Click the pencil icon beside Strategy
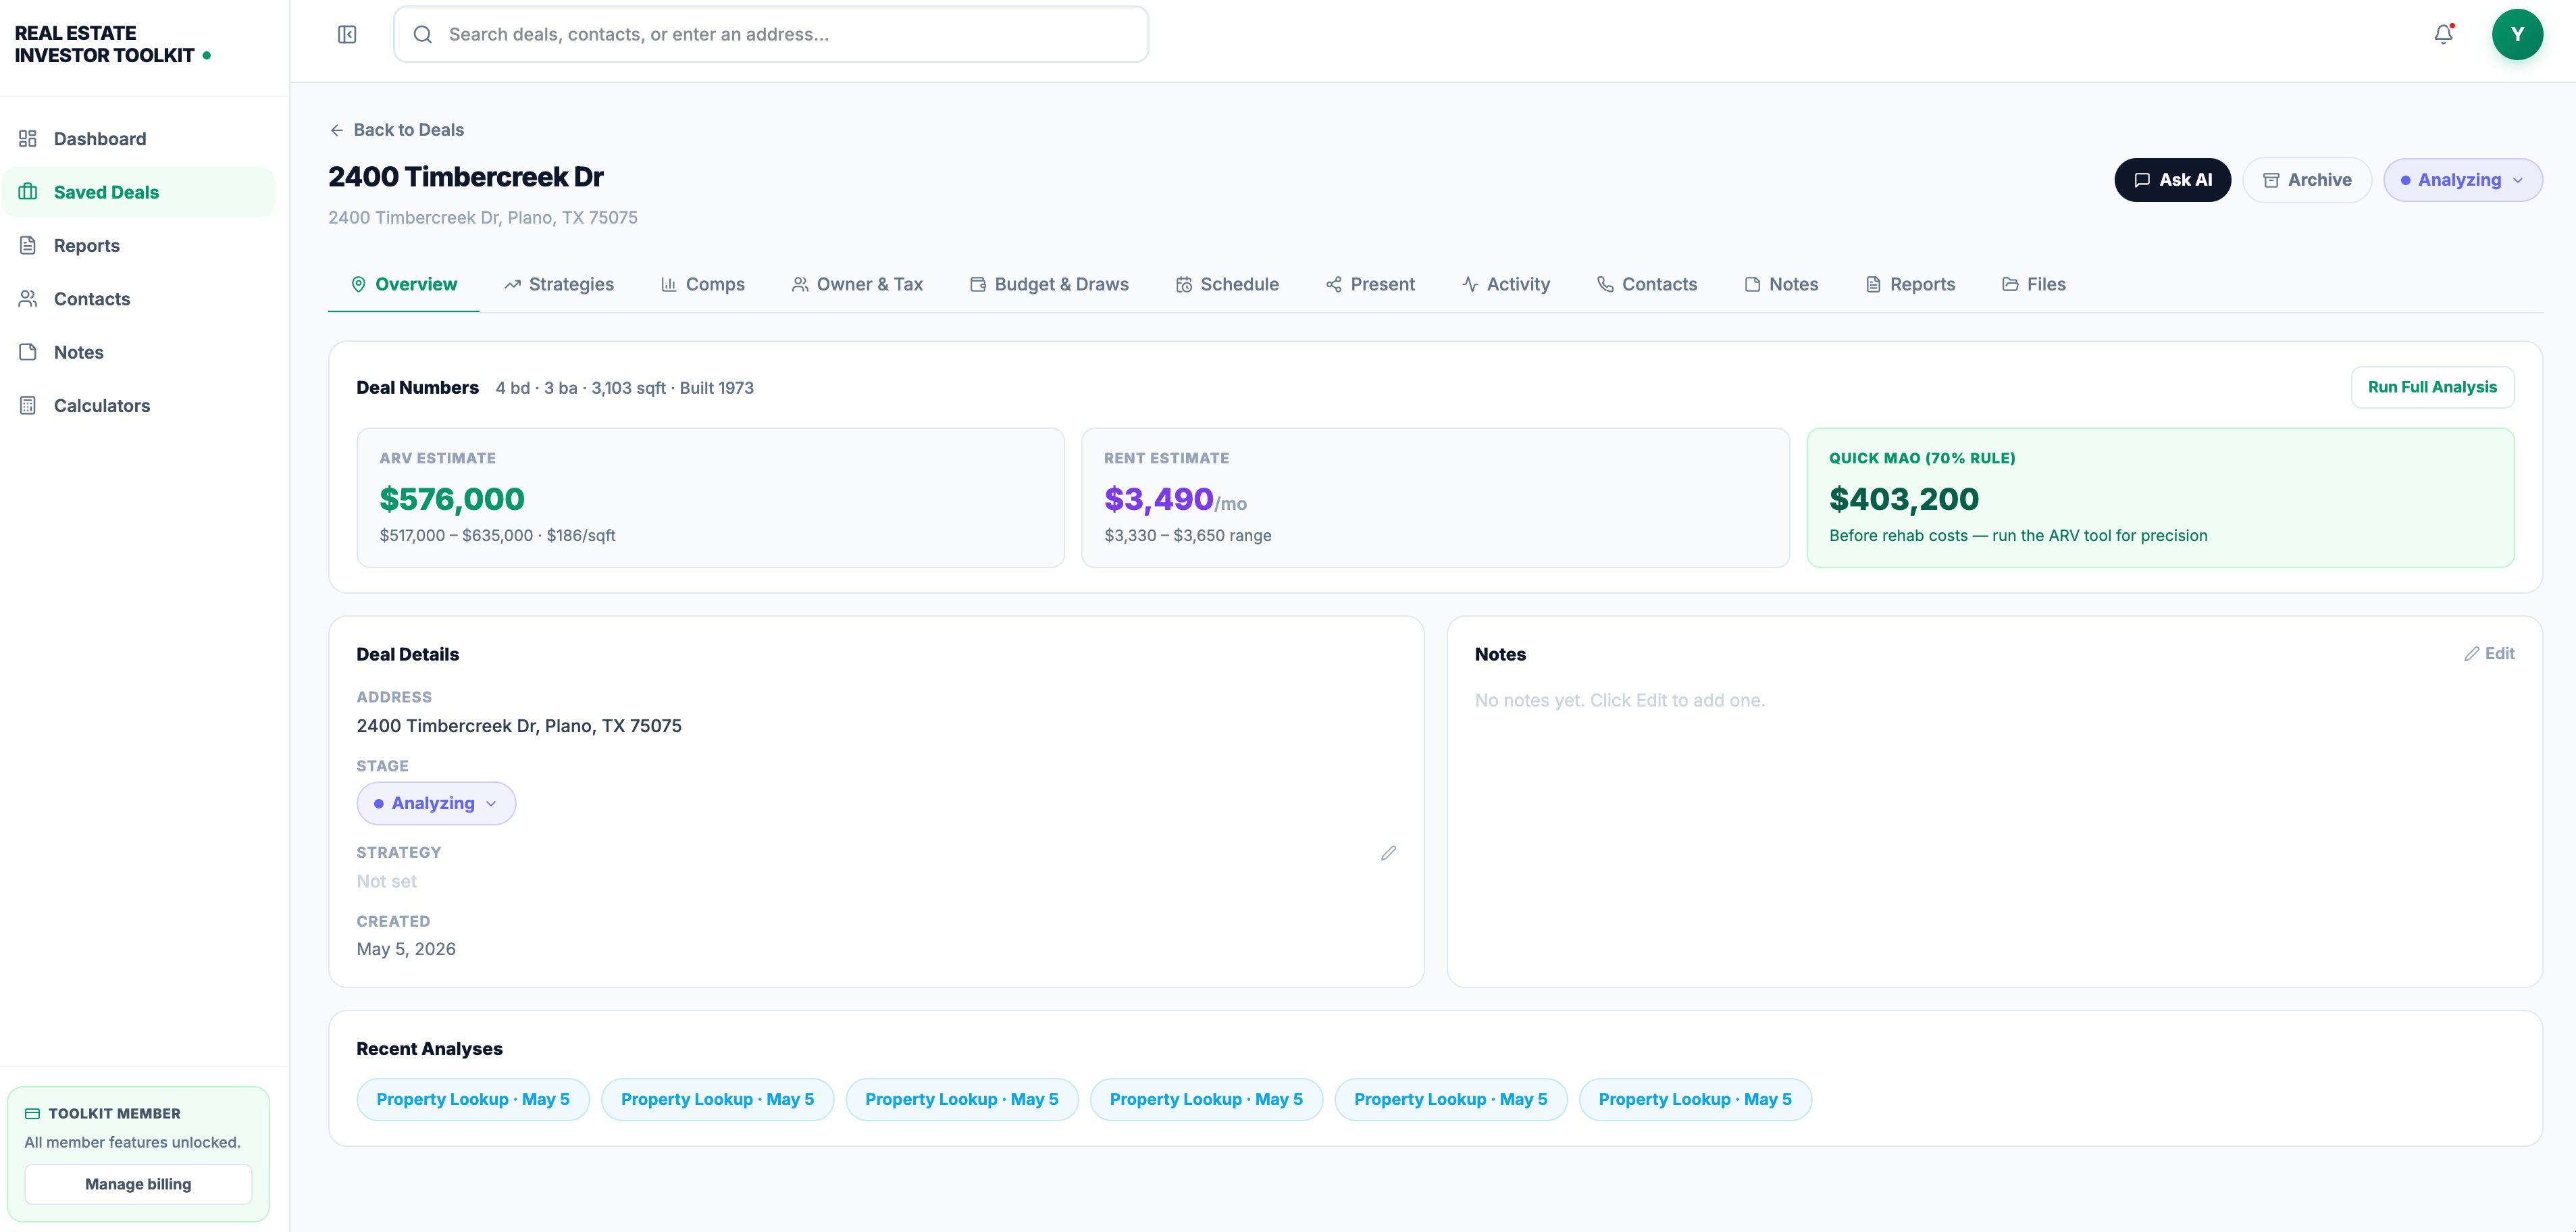Viewport: 2576px width, 1232px height. click(1388, 853)
